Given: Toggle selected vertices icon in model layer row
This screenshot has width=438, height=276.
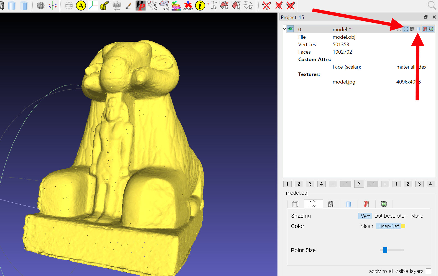Looking at the screenshot, I should coord(431,29).
